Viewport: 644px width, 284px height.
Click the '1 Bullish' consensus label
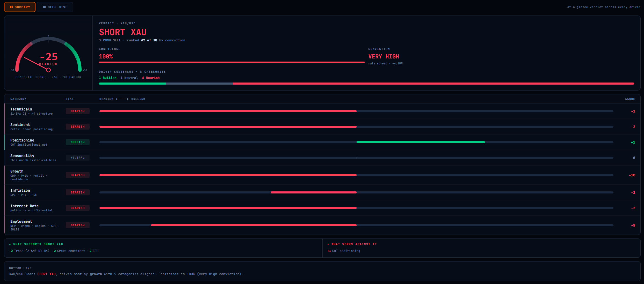pos(108,78)
